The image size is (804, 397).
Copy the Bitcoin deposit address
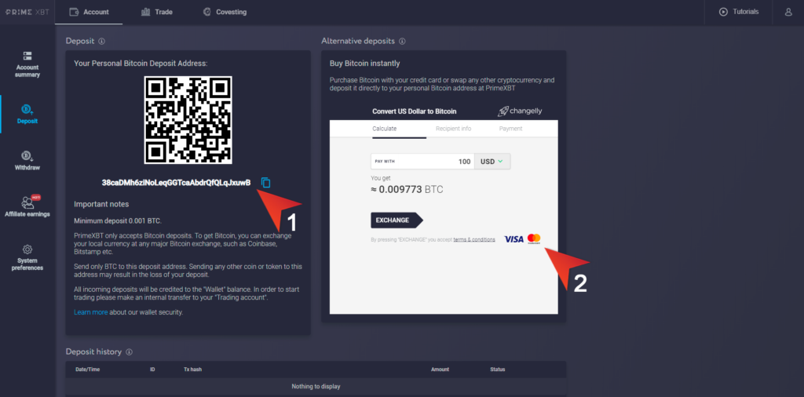[x=265, y=182]
